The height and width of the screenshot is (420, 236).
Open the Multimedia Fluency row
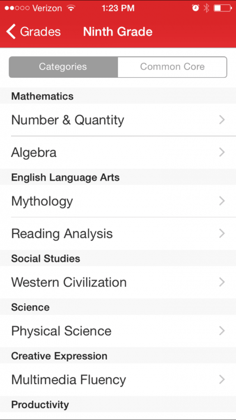coord(118,379)
